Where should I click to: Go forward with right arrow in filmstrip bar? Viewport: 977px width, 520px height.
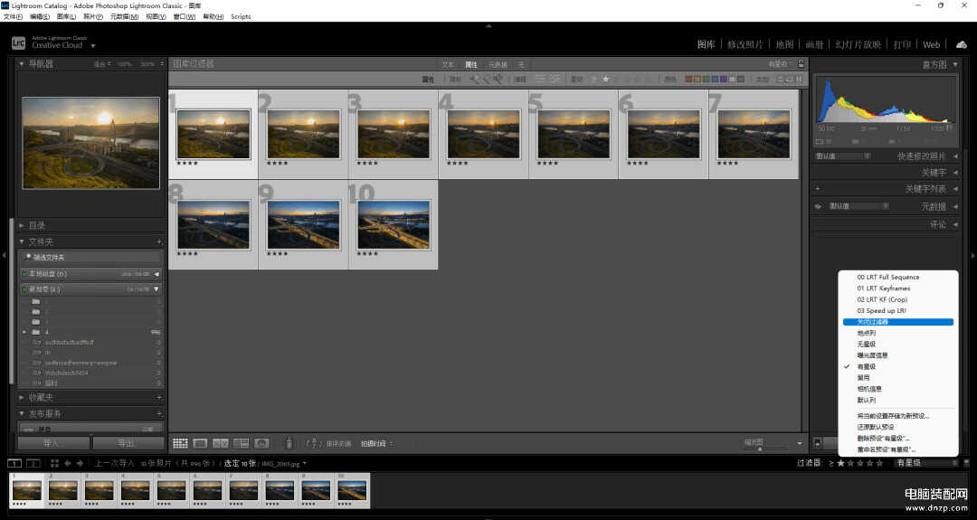tap(80, 463)
